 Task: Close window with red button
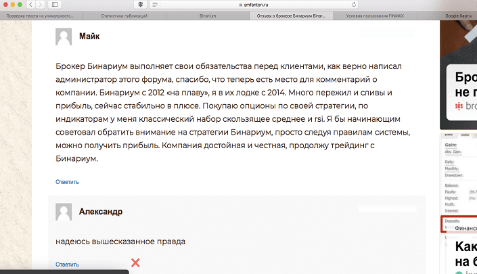tap(5, 5)
